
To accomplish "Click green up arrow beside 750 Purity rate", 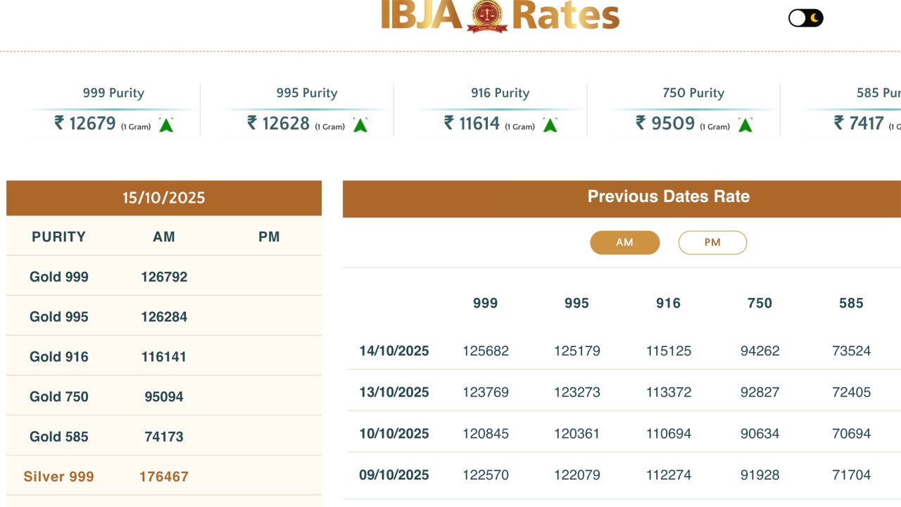I will pyautogui.click(x=745, y=125).
